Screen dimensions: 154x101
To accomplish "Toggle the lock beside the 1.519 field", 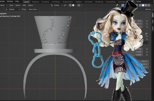I will click(x=147, y=52).
